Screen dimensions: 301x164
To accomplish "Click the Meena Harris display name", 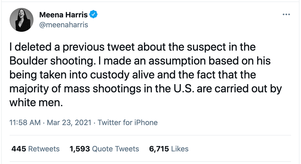I will click(x=63, y=14).
